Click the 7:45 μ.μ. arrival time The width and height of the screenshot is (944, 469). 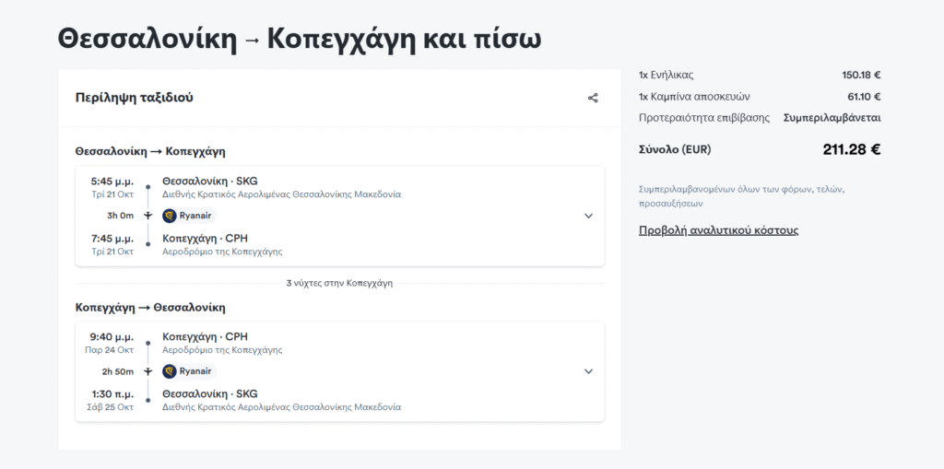[112, 239]
